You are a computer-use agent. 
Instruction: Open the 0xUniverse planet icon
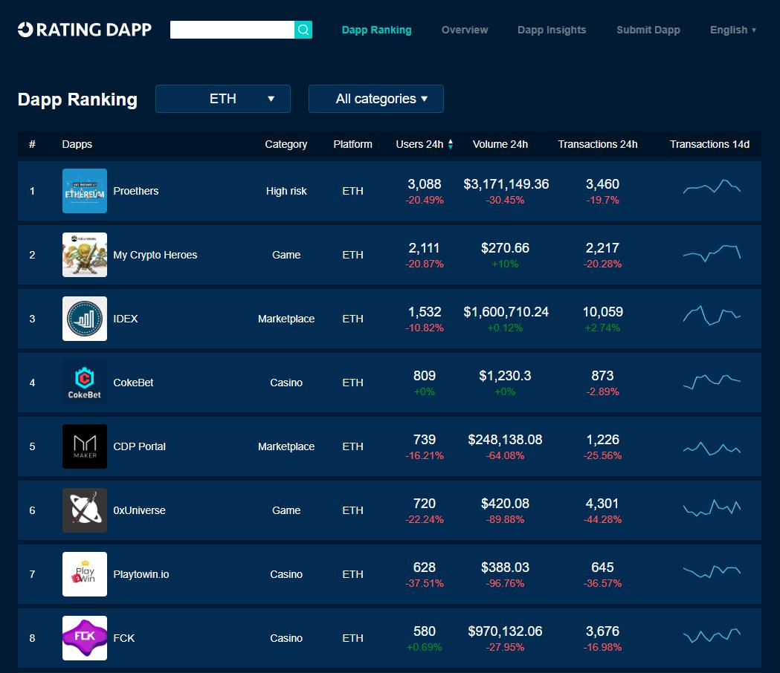[85, 510]
